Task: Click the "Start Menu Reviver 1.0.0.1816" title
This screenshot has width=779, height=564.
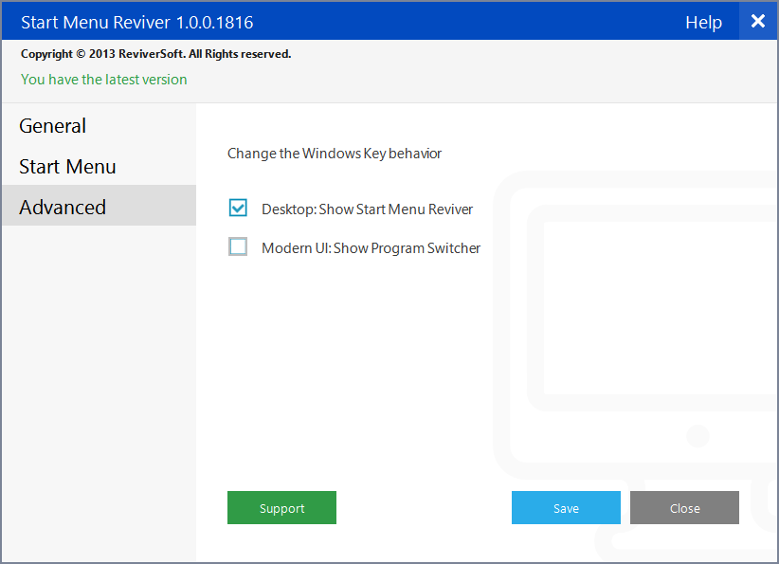Action: pyautogui.click(x=137, y=23)
